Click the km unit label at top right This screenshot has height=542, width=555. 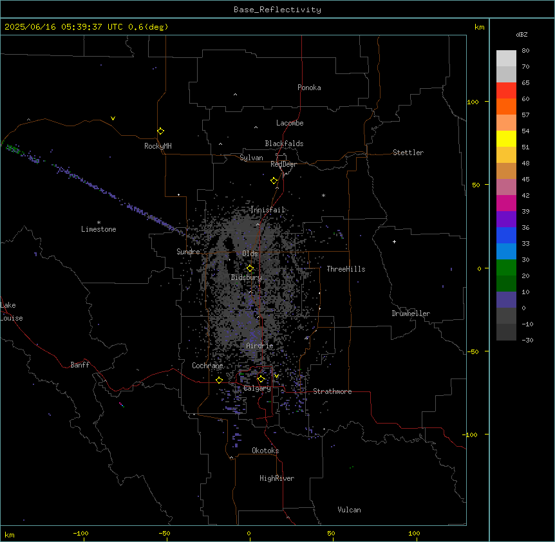480,27
